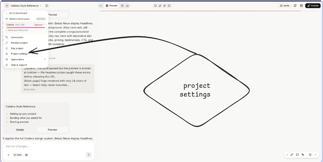Image resolution: width=323 pixels, height=162 pixels.
Task: Open the GitHub icon button
Action: [x=295, y=6]
